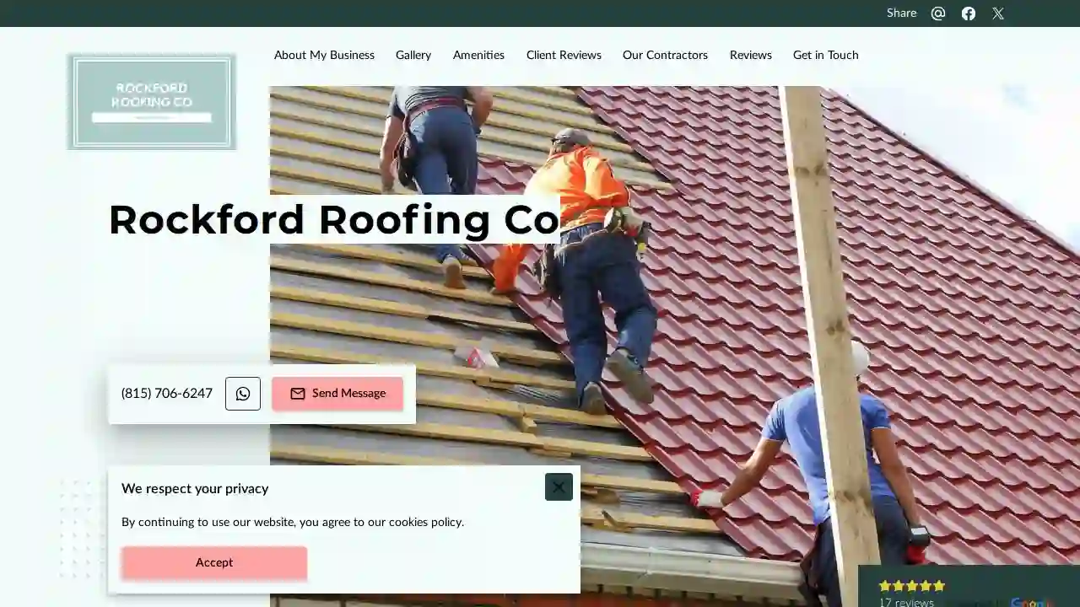
Task: Click Send Message button
Action: tap(337, 394)
